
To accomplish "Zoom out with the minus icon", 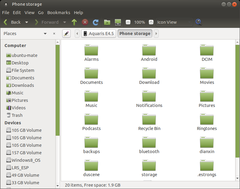I will (x=128, y=22).
